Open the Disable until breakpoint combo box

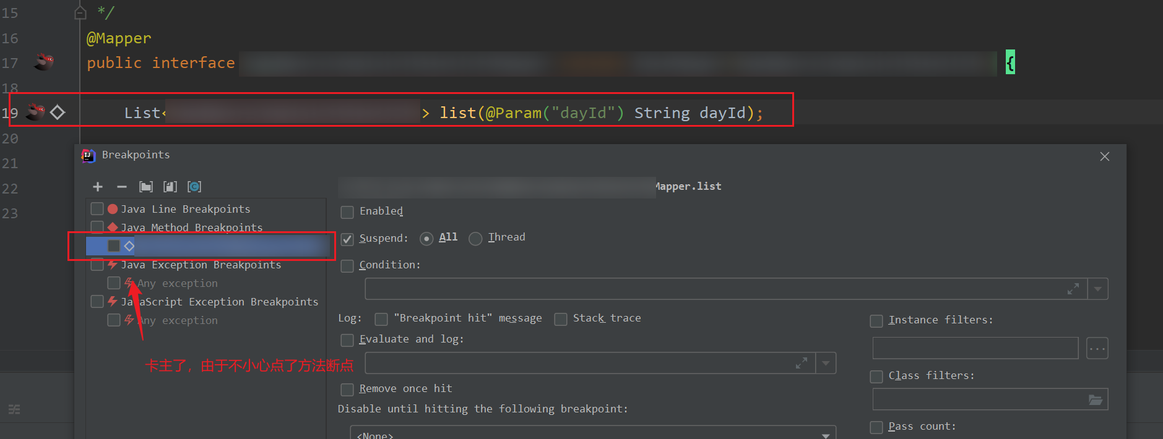coord(593,433)
